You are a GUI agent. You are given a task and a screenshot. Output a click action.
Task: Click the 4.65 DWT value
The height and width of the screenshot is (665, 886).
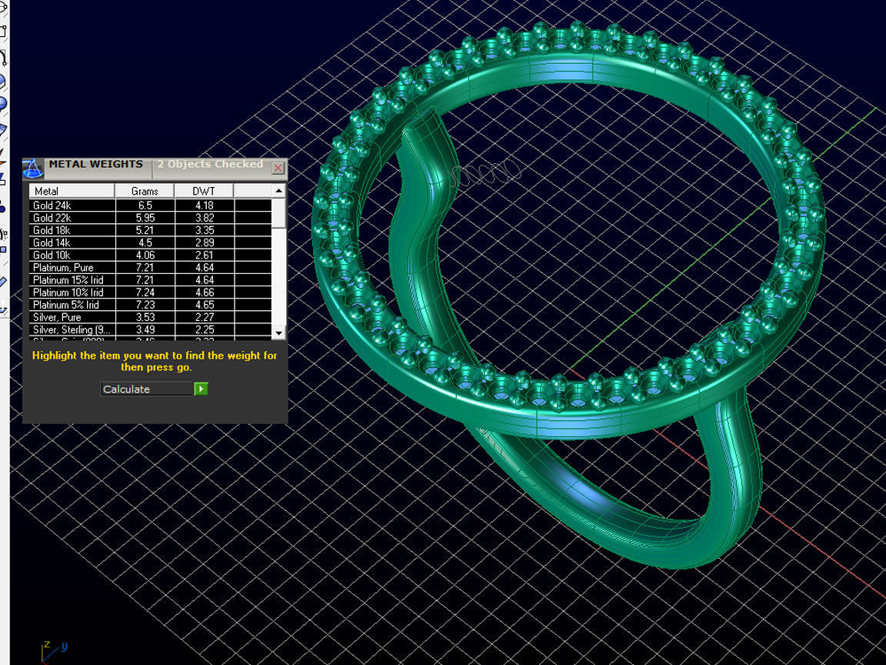pyautogui.click(x=205, y=305)
